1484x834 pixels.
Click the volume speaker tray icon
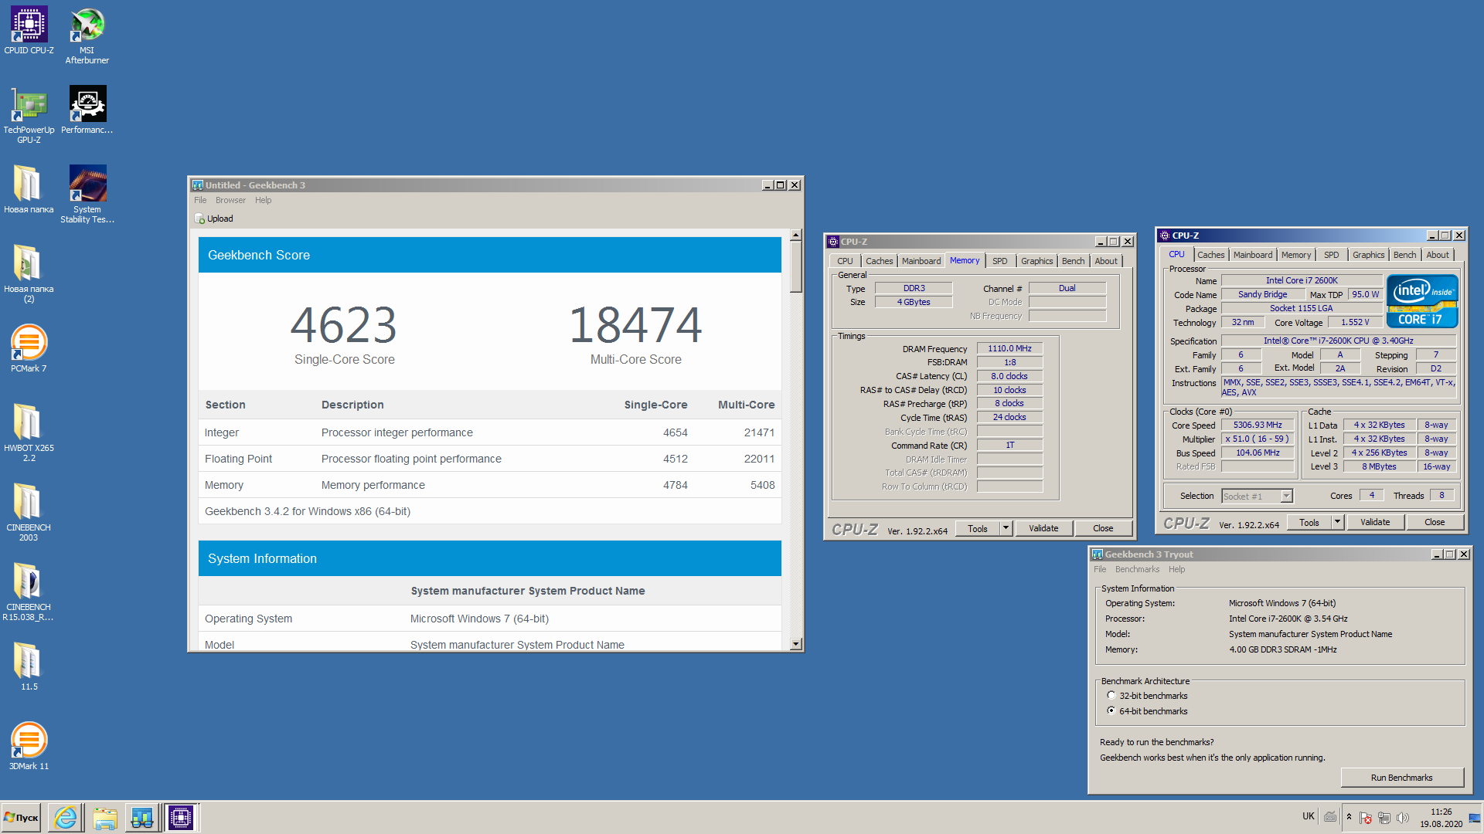pyautogui.click(x=1402, y=818)
